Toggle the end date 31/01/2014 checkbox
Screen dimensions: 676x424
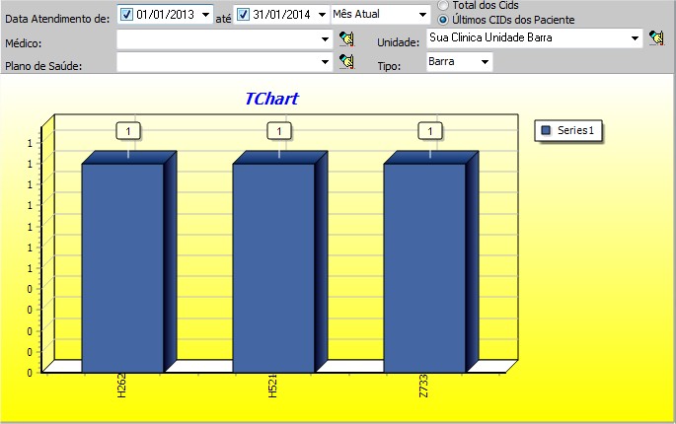(243, 15)
